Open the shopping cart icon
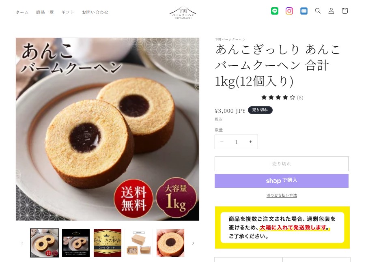This screenshot has width=366, height=262. (345, 11)
